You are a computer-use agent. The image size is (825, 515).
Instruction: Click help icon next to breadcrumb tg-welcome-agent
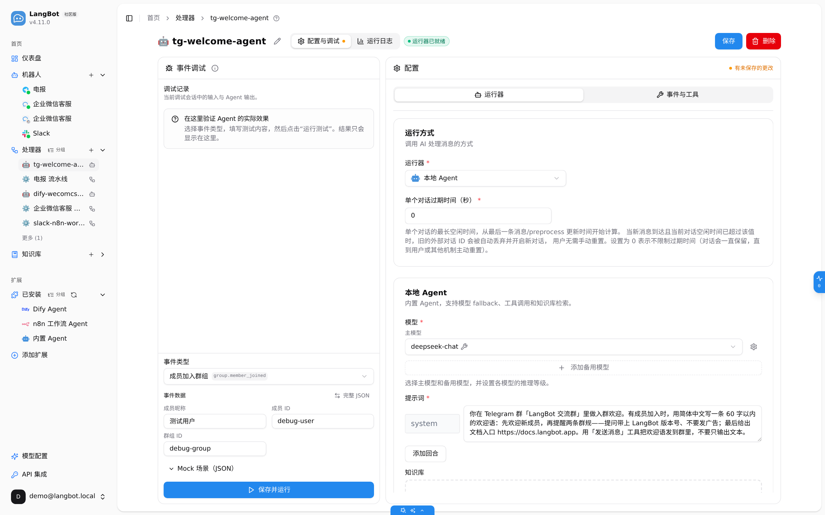point(276,18)
